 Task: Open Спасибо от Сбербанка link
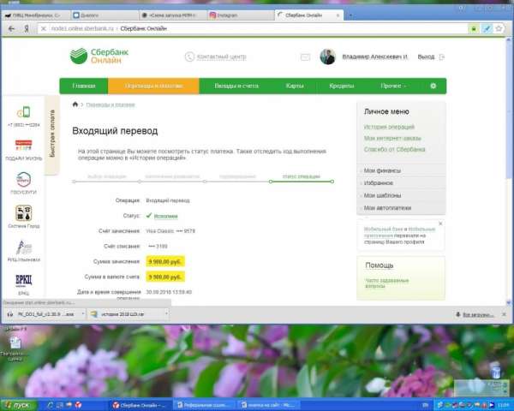point(394,149)
